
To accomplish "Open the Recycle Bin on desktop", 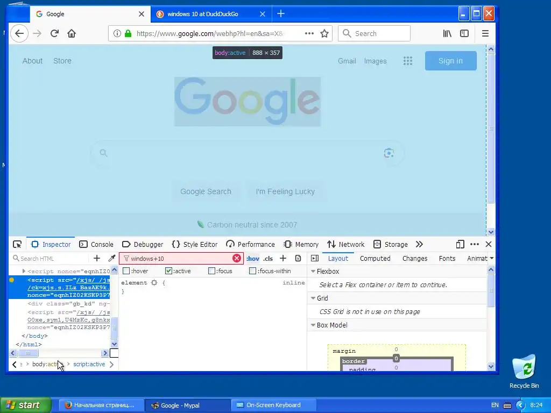I will coord(524,372).
